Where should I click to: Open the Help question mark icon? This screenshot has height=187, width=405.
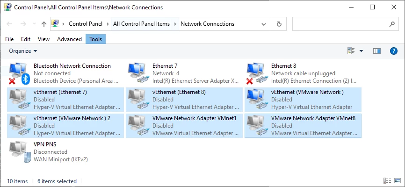393,51
